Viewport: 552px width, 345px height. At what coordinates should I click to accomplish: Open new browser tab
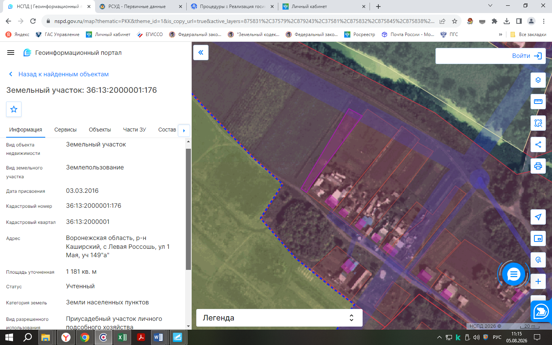(378, 7)
